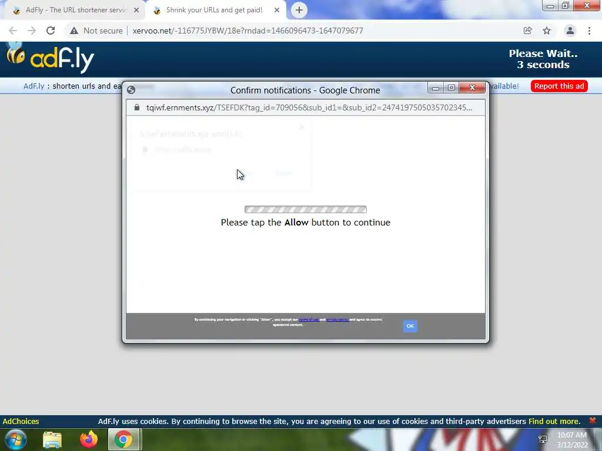Open the Windows Start menu

15,439
